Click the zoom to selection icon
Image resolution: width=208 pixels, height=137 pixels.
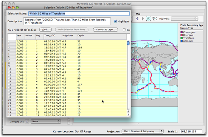click(x=155, y=19)
